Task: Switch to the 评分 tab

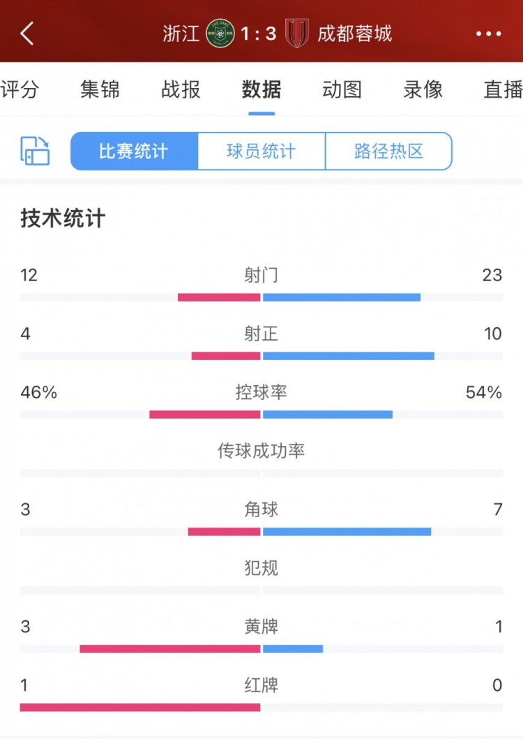Action: pos(20,89)
